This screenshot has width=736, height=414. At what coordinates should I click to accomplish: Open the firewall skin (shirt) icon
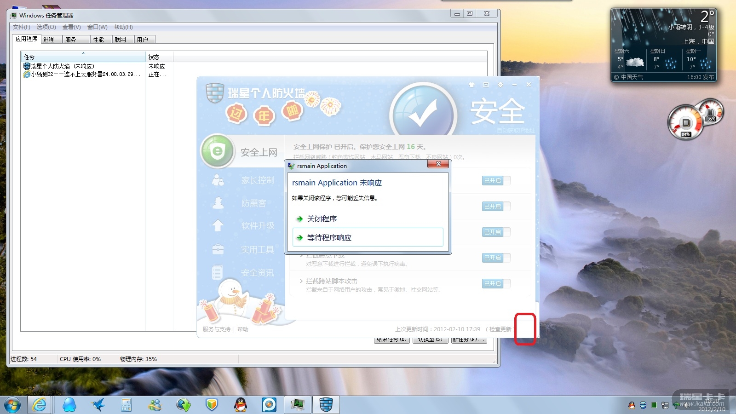[471, 85]
